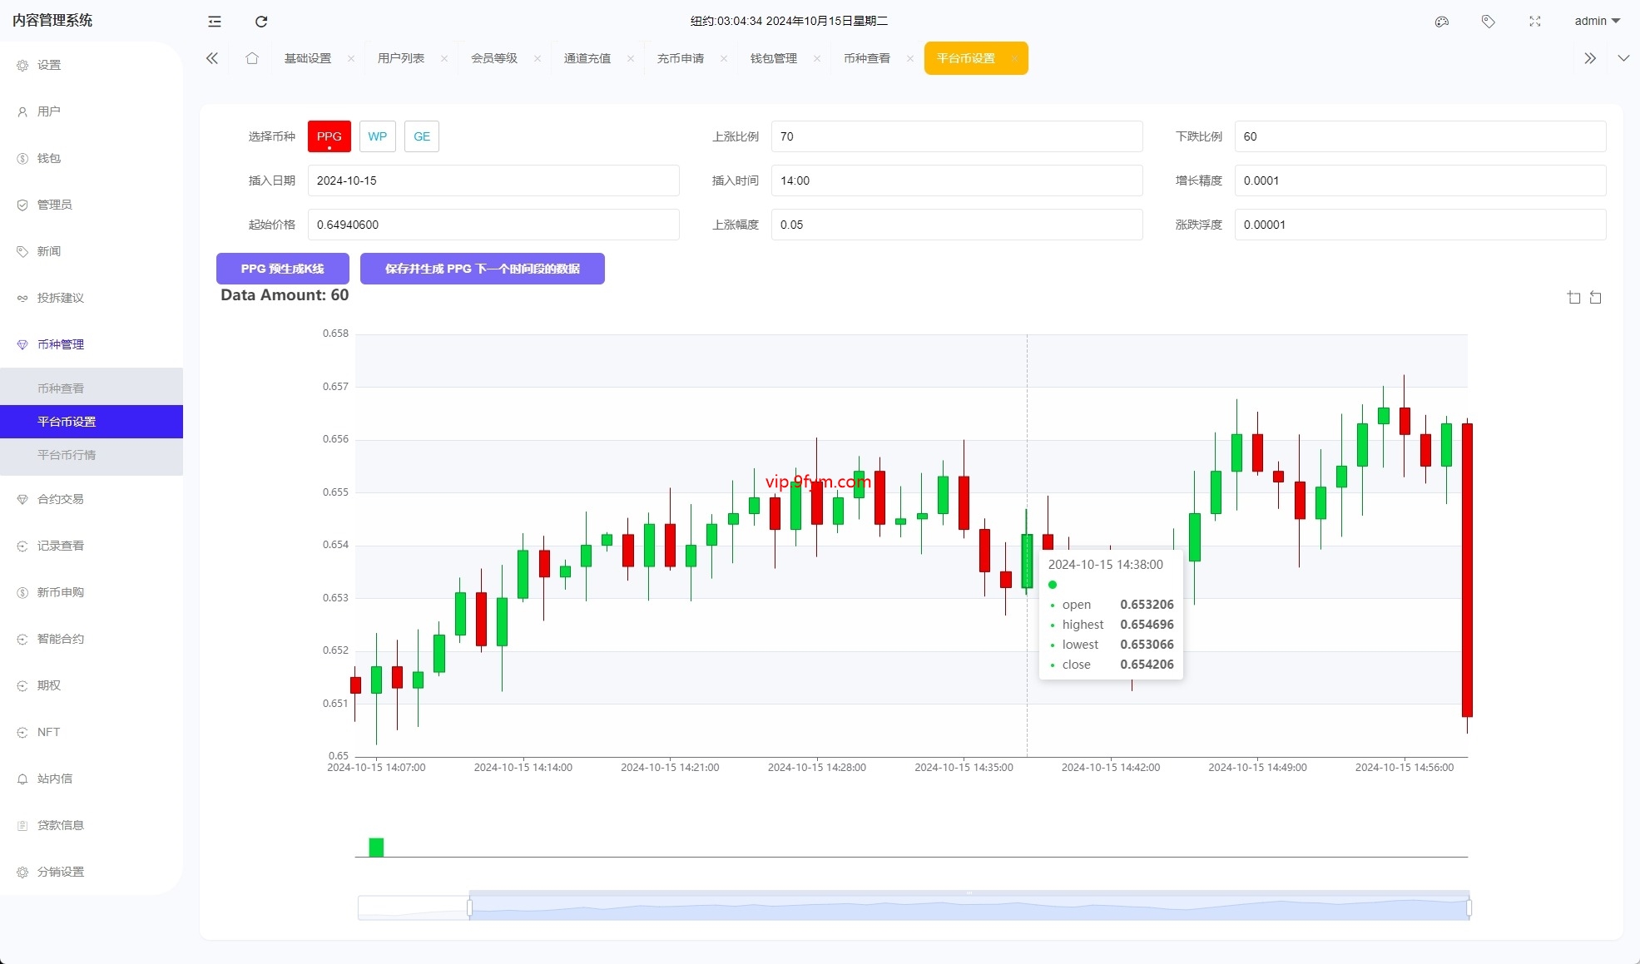Collapse the sidebar menu toggle icon
This screenshot has width=1640, height=964.
(215, 22)
